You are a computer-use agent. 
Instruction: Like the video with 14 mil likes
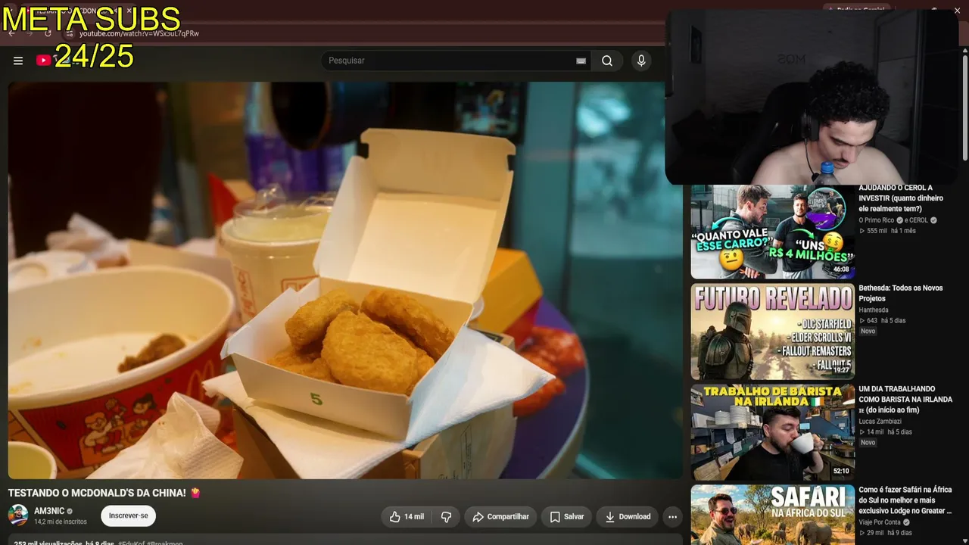(407, 517)
